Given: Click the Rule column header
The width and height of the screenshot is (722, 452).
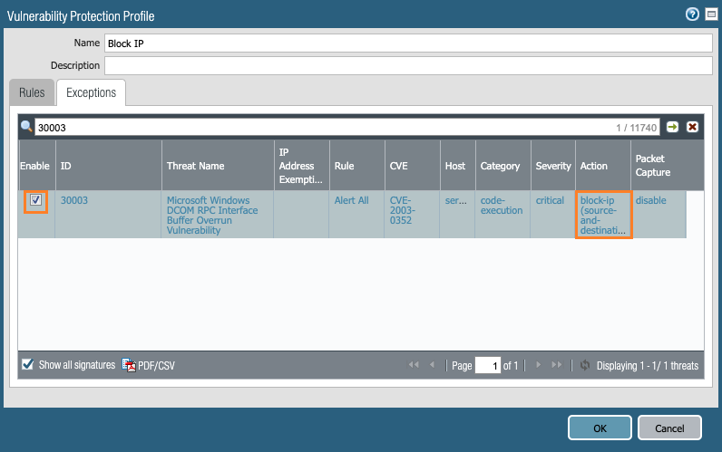Looking at the screenshot, I should coord(356,166).
